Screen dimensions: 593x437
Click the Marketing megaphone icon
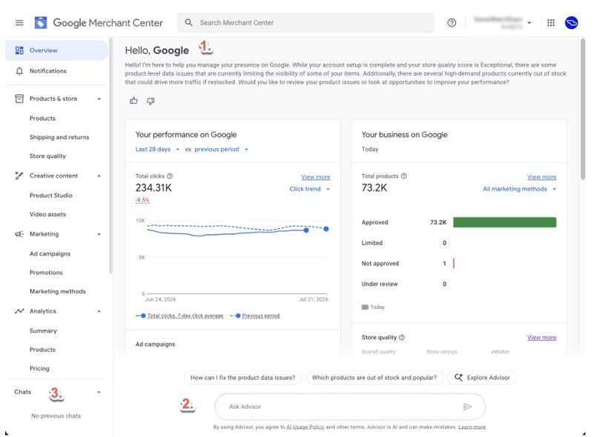click(x=19, y=234)
